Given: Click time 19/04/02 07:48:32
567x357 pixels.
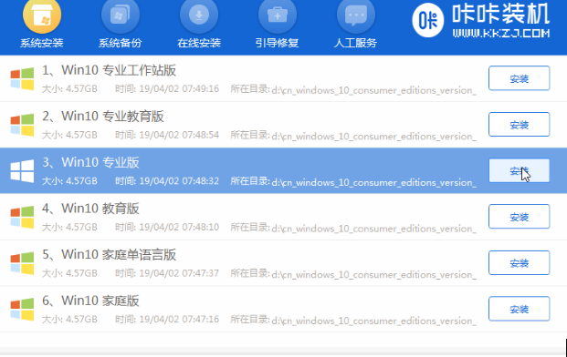Looking at the screenshot, I should (x=179, y=181).
